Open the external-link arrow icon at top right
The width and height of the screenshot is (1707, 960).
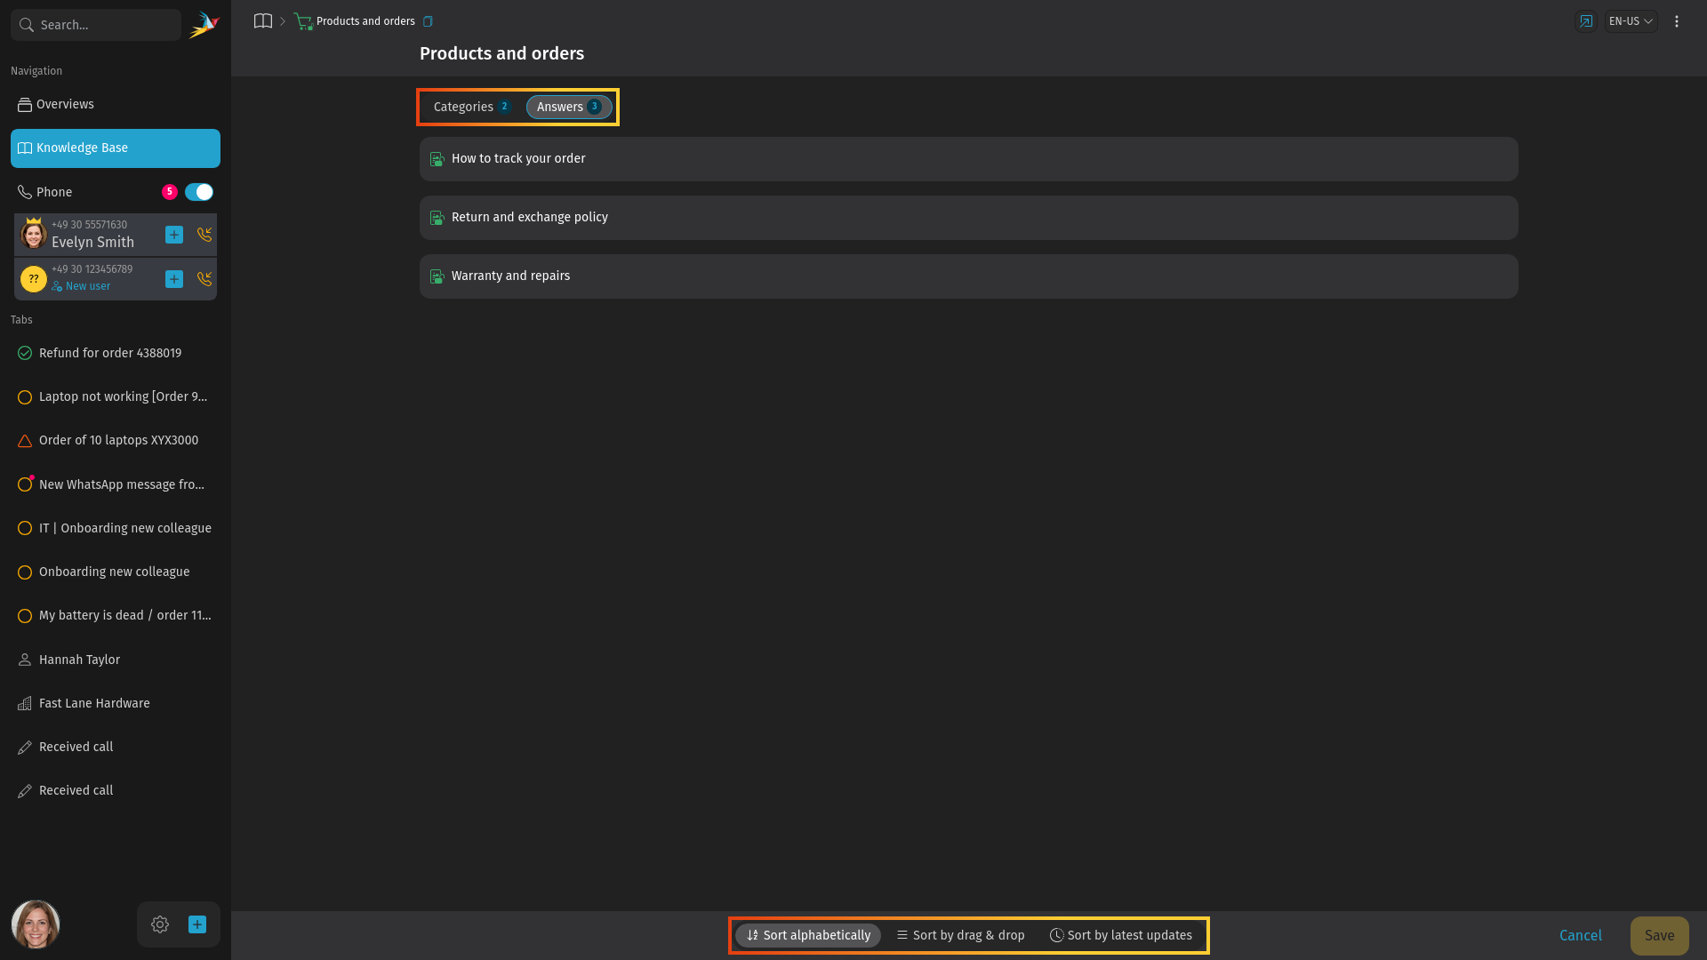[1586, 21]
